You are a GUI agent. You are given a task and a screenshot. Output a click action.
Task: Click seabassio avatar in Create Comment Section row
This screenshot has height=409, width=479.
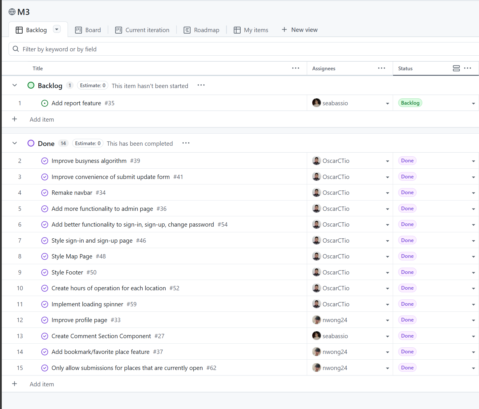tap(317, 336)
